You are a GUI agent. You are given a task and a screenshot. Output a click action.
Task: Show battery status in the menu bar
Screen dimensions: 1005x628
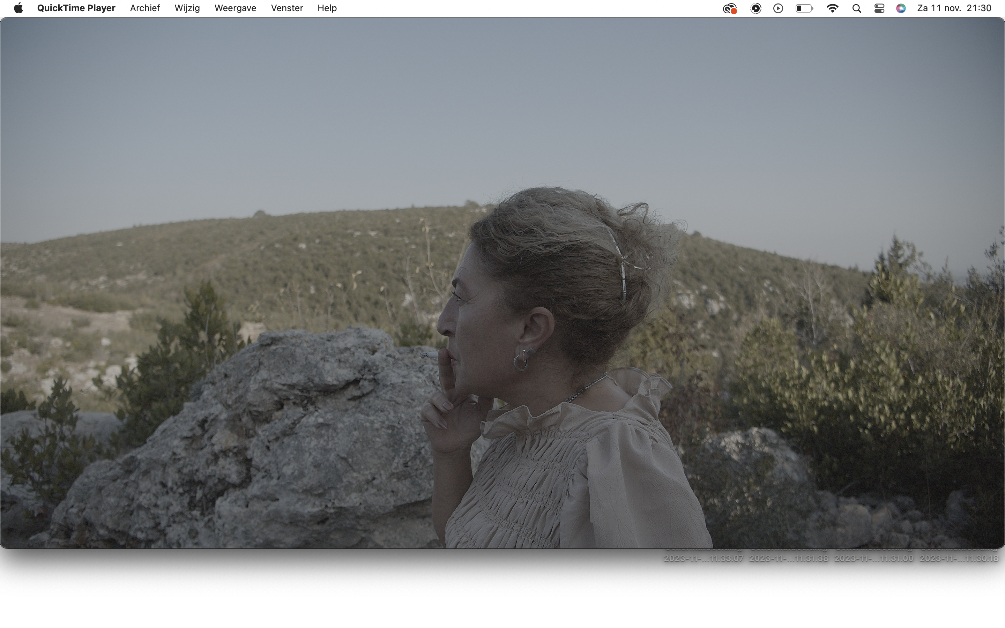[804, 8]
